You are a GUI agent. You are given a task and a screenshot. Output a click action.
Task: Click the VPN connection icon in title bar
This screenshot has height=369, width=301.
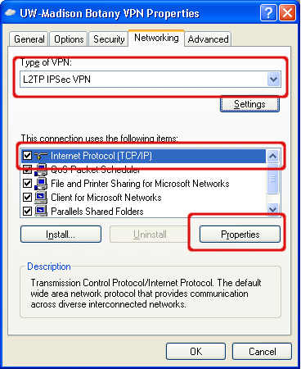point(11,13)
